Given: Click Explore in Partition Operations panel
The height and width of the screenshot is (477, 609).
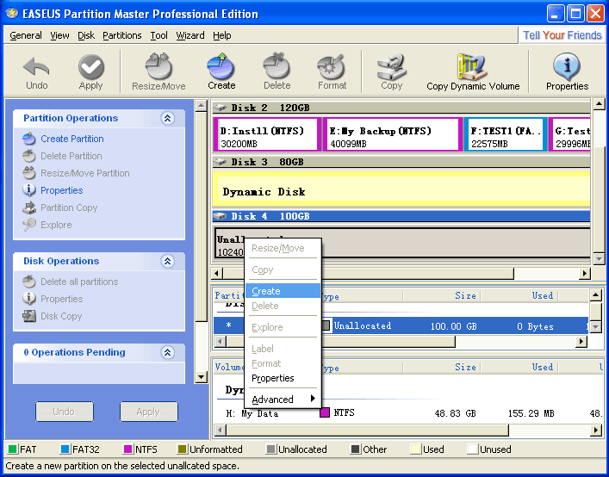Looking at the screenshot, I should pyautogui.click(x=56, y=225).
